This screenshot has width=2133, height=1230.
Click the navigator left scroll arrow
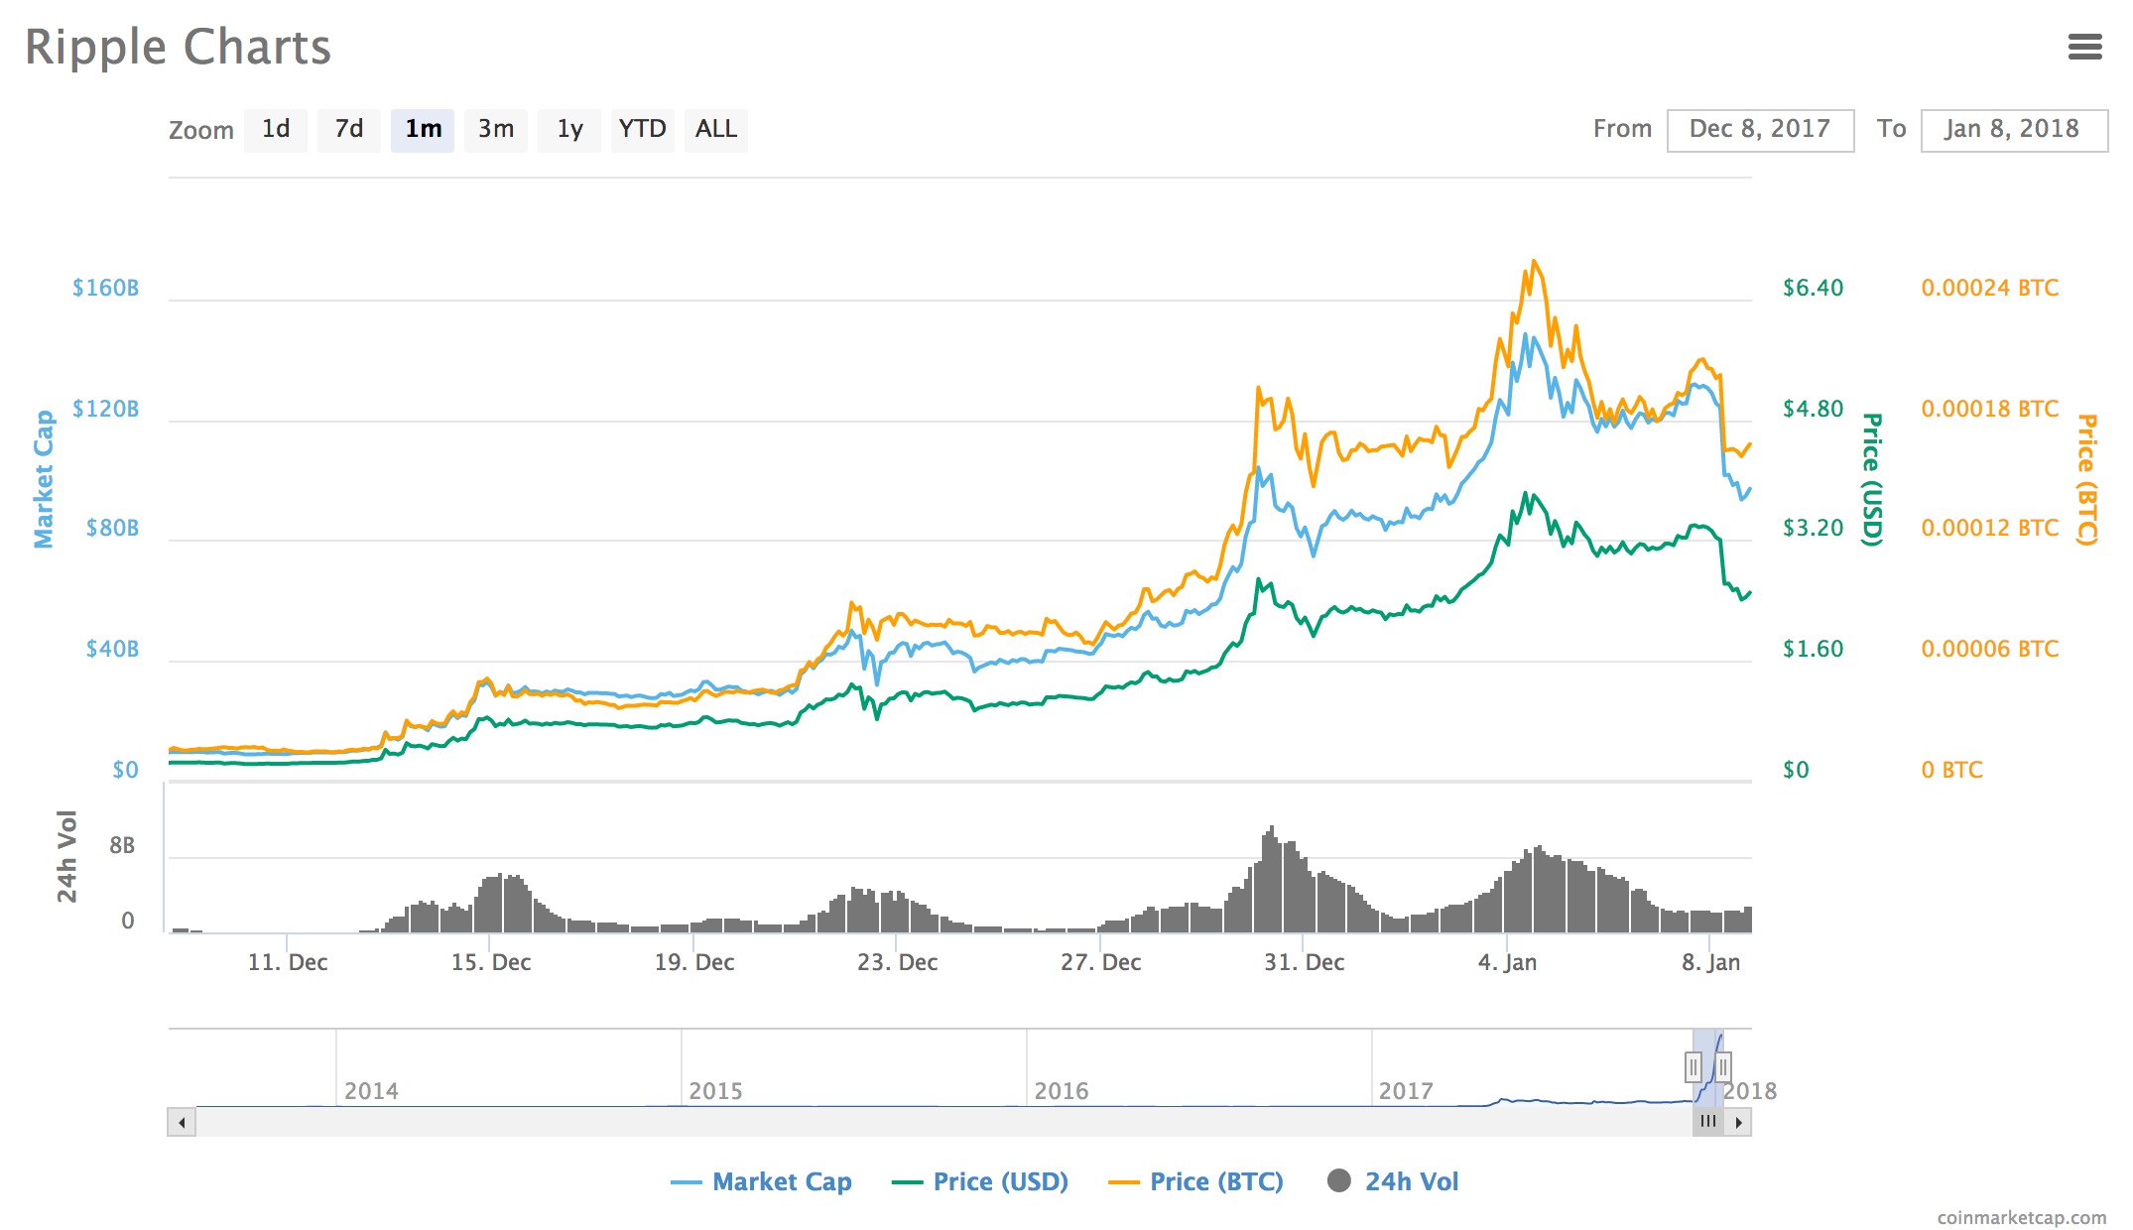(182, 1122)
